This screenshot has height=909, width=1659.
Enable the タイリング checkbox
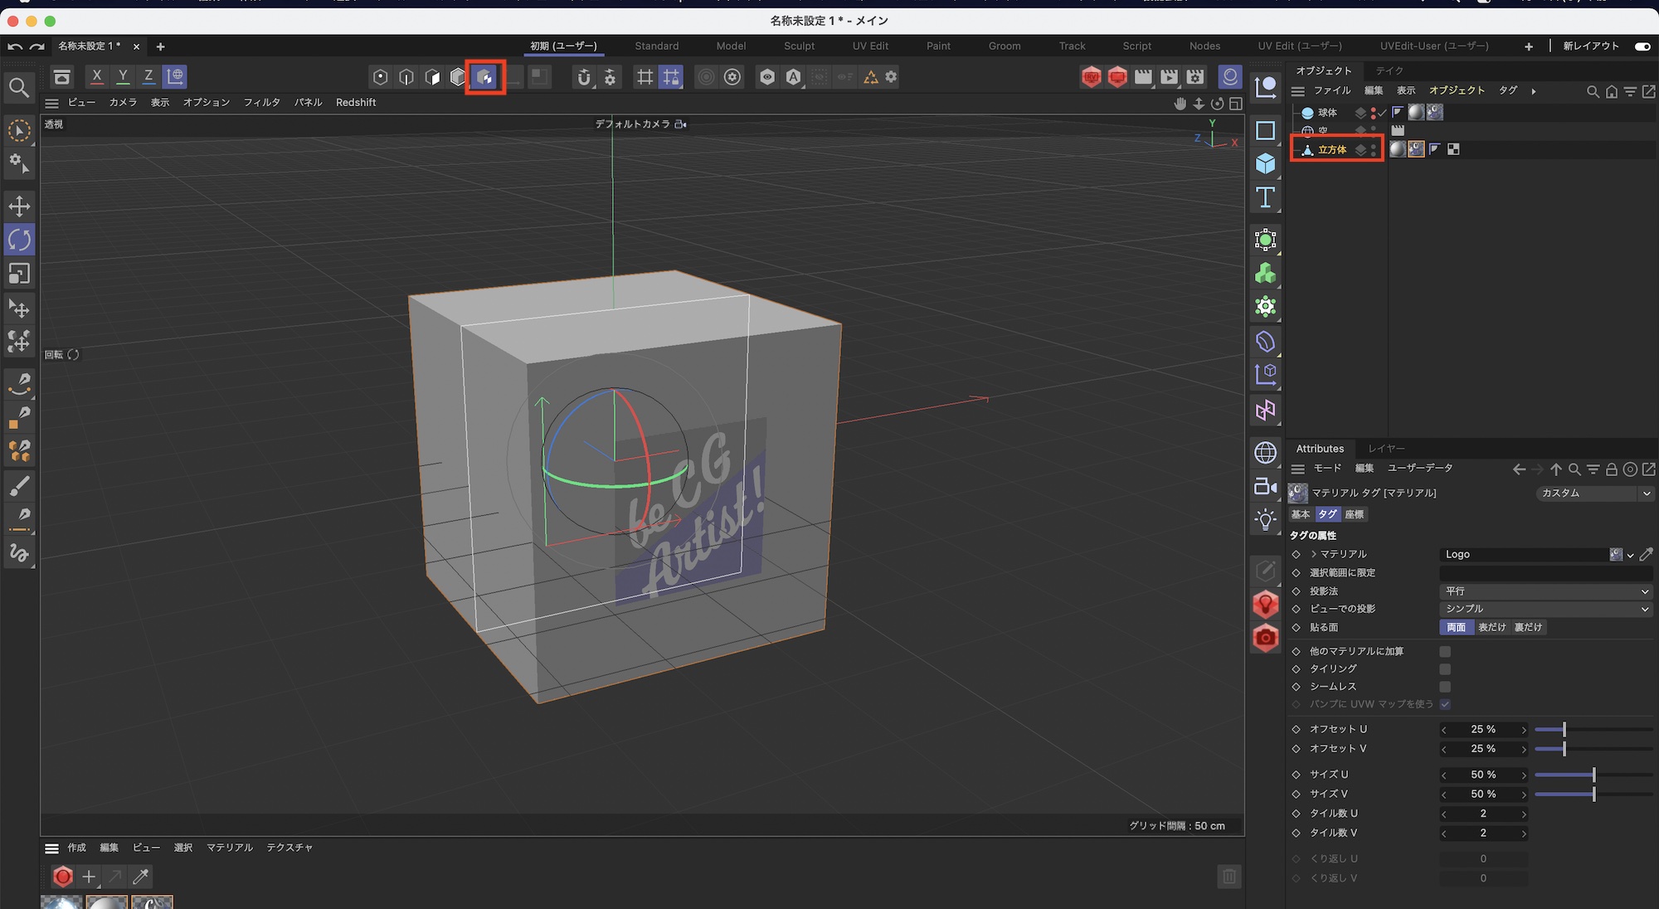coord(1445,669)
